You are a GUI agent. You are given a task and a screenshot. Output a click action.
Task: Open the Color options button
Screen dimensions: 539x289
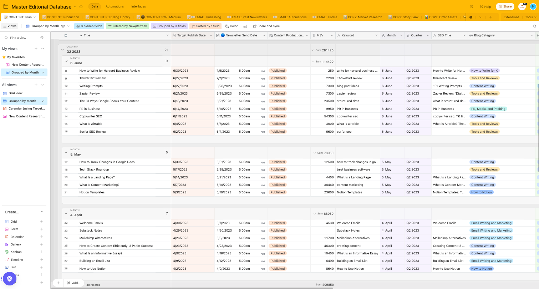(x=231, y=26)
